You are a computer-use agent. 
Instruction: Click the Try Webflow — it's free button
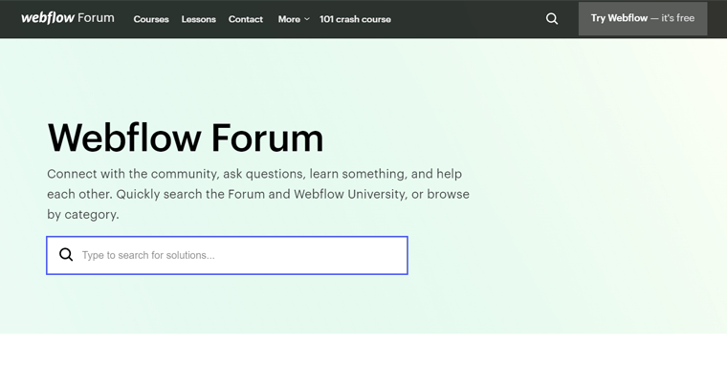[x=643, y=18]
